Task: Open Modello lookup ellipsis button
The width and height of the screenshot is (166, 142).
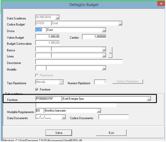Action: click(x=104, y=68)
